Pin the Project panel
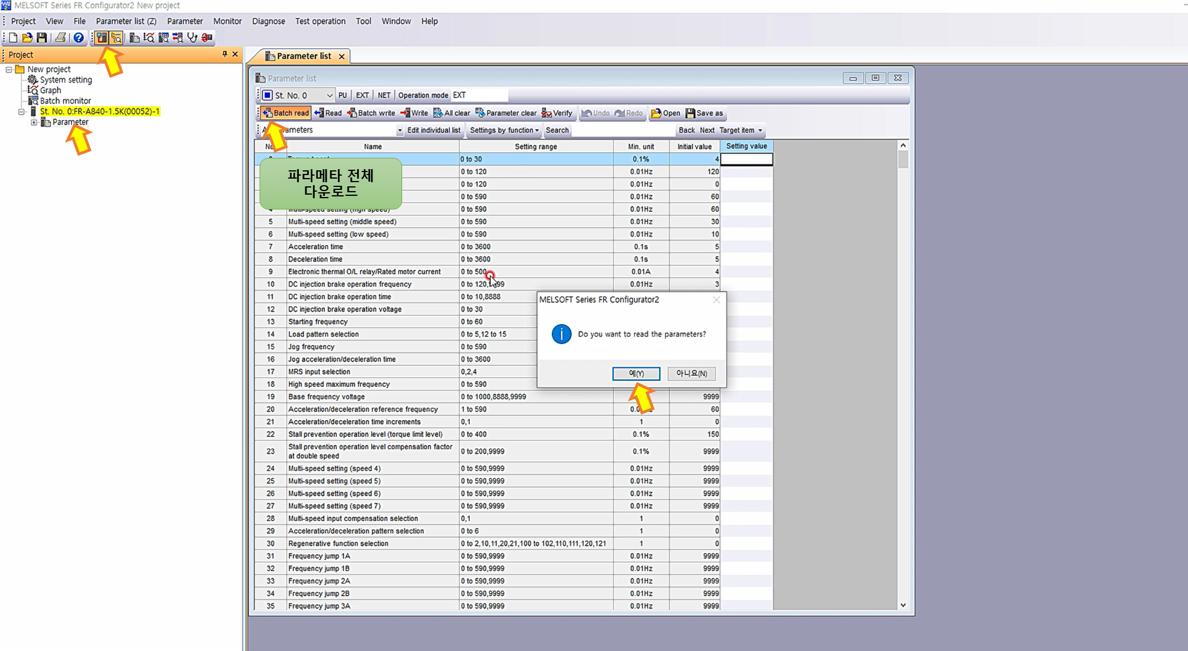This screenshot has height=651, width=1188. tap(225, 54)
